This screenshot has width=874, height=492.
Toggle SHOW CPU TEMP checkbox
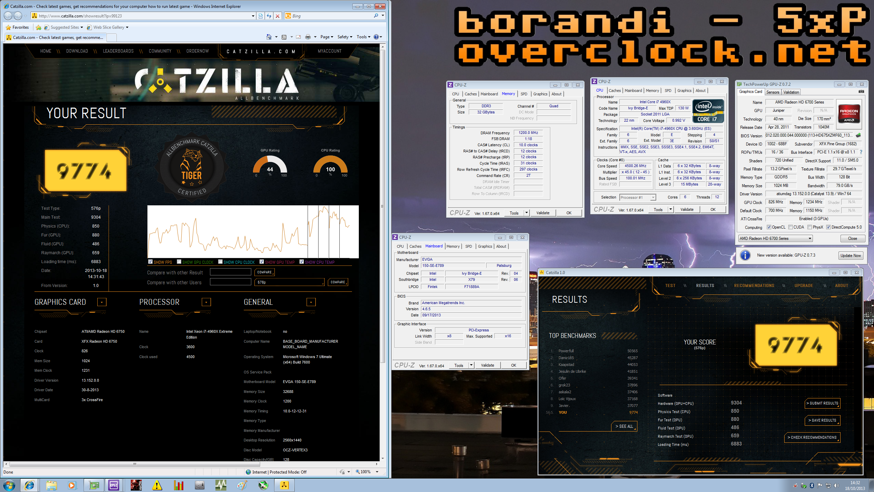301,262
